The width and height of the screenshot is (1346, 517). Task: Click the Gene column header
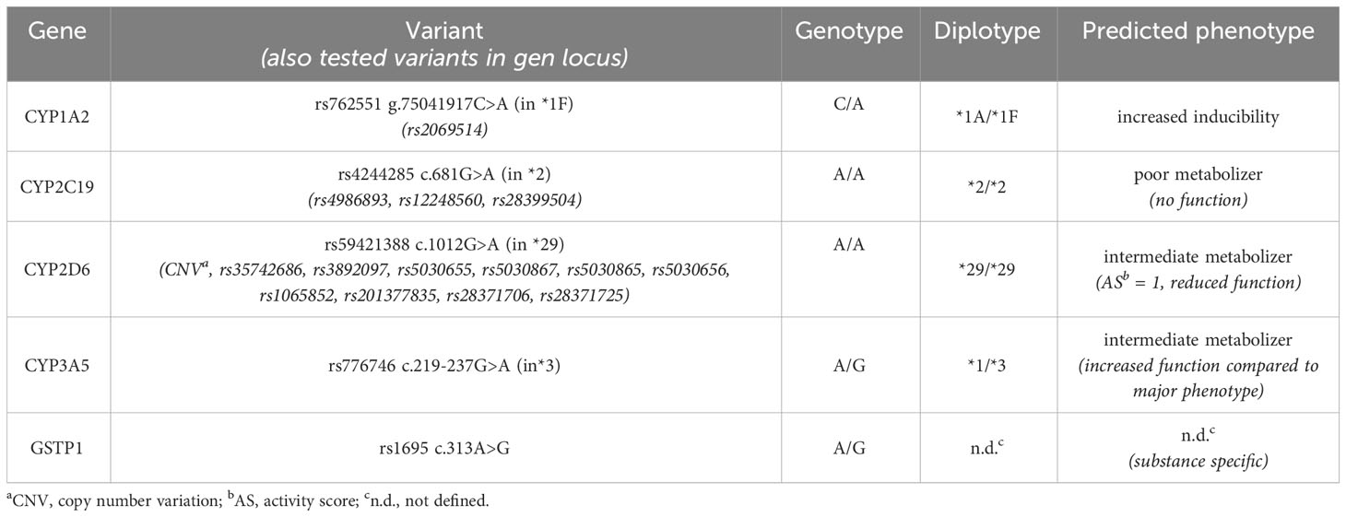coord(57,31)
